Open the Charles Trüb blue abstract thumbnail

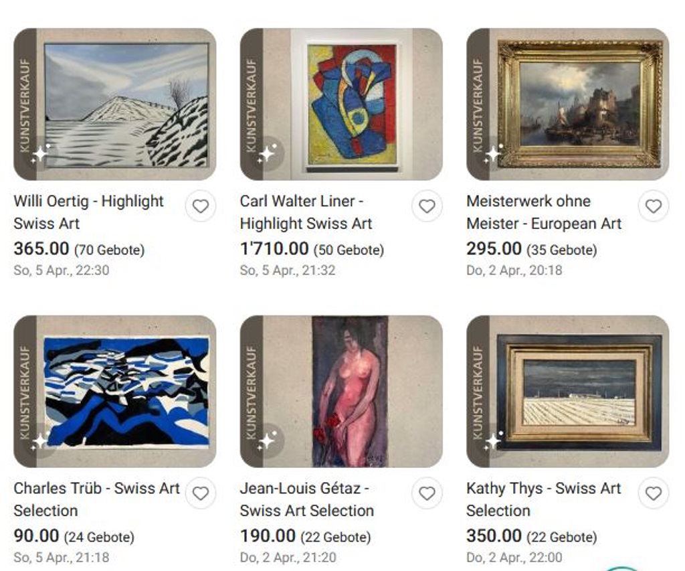point(115,392)
